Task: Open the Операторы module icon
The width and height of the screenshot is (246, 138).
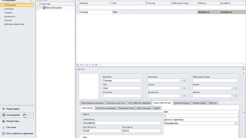Action: tap(3, 121)
